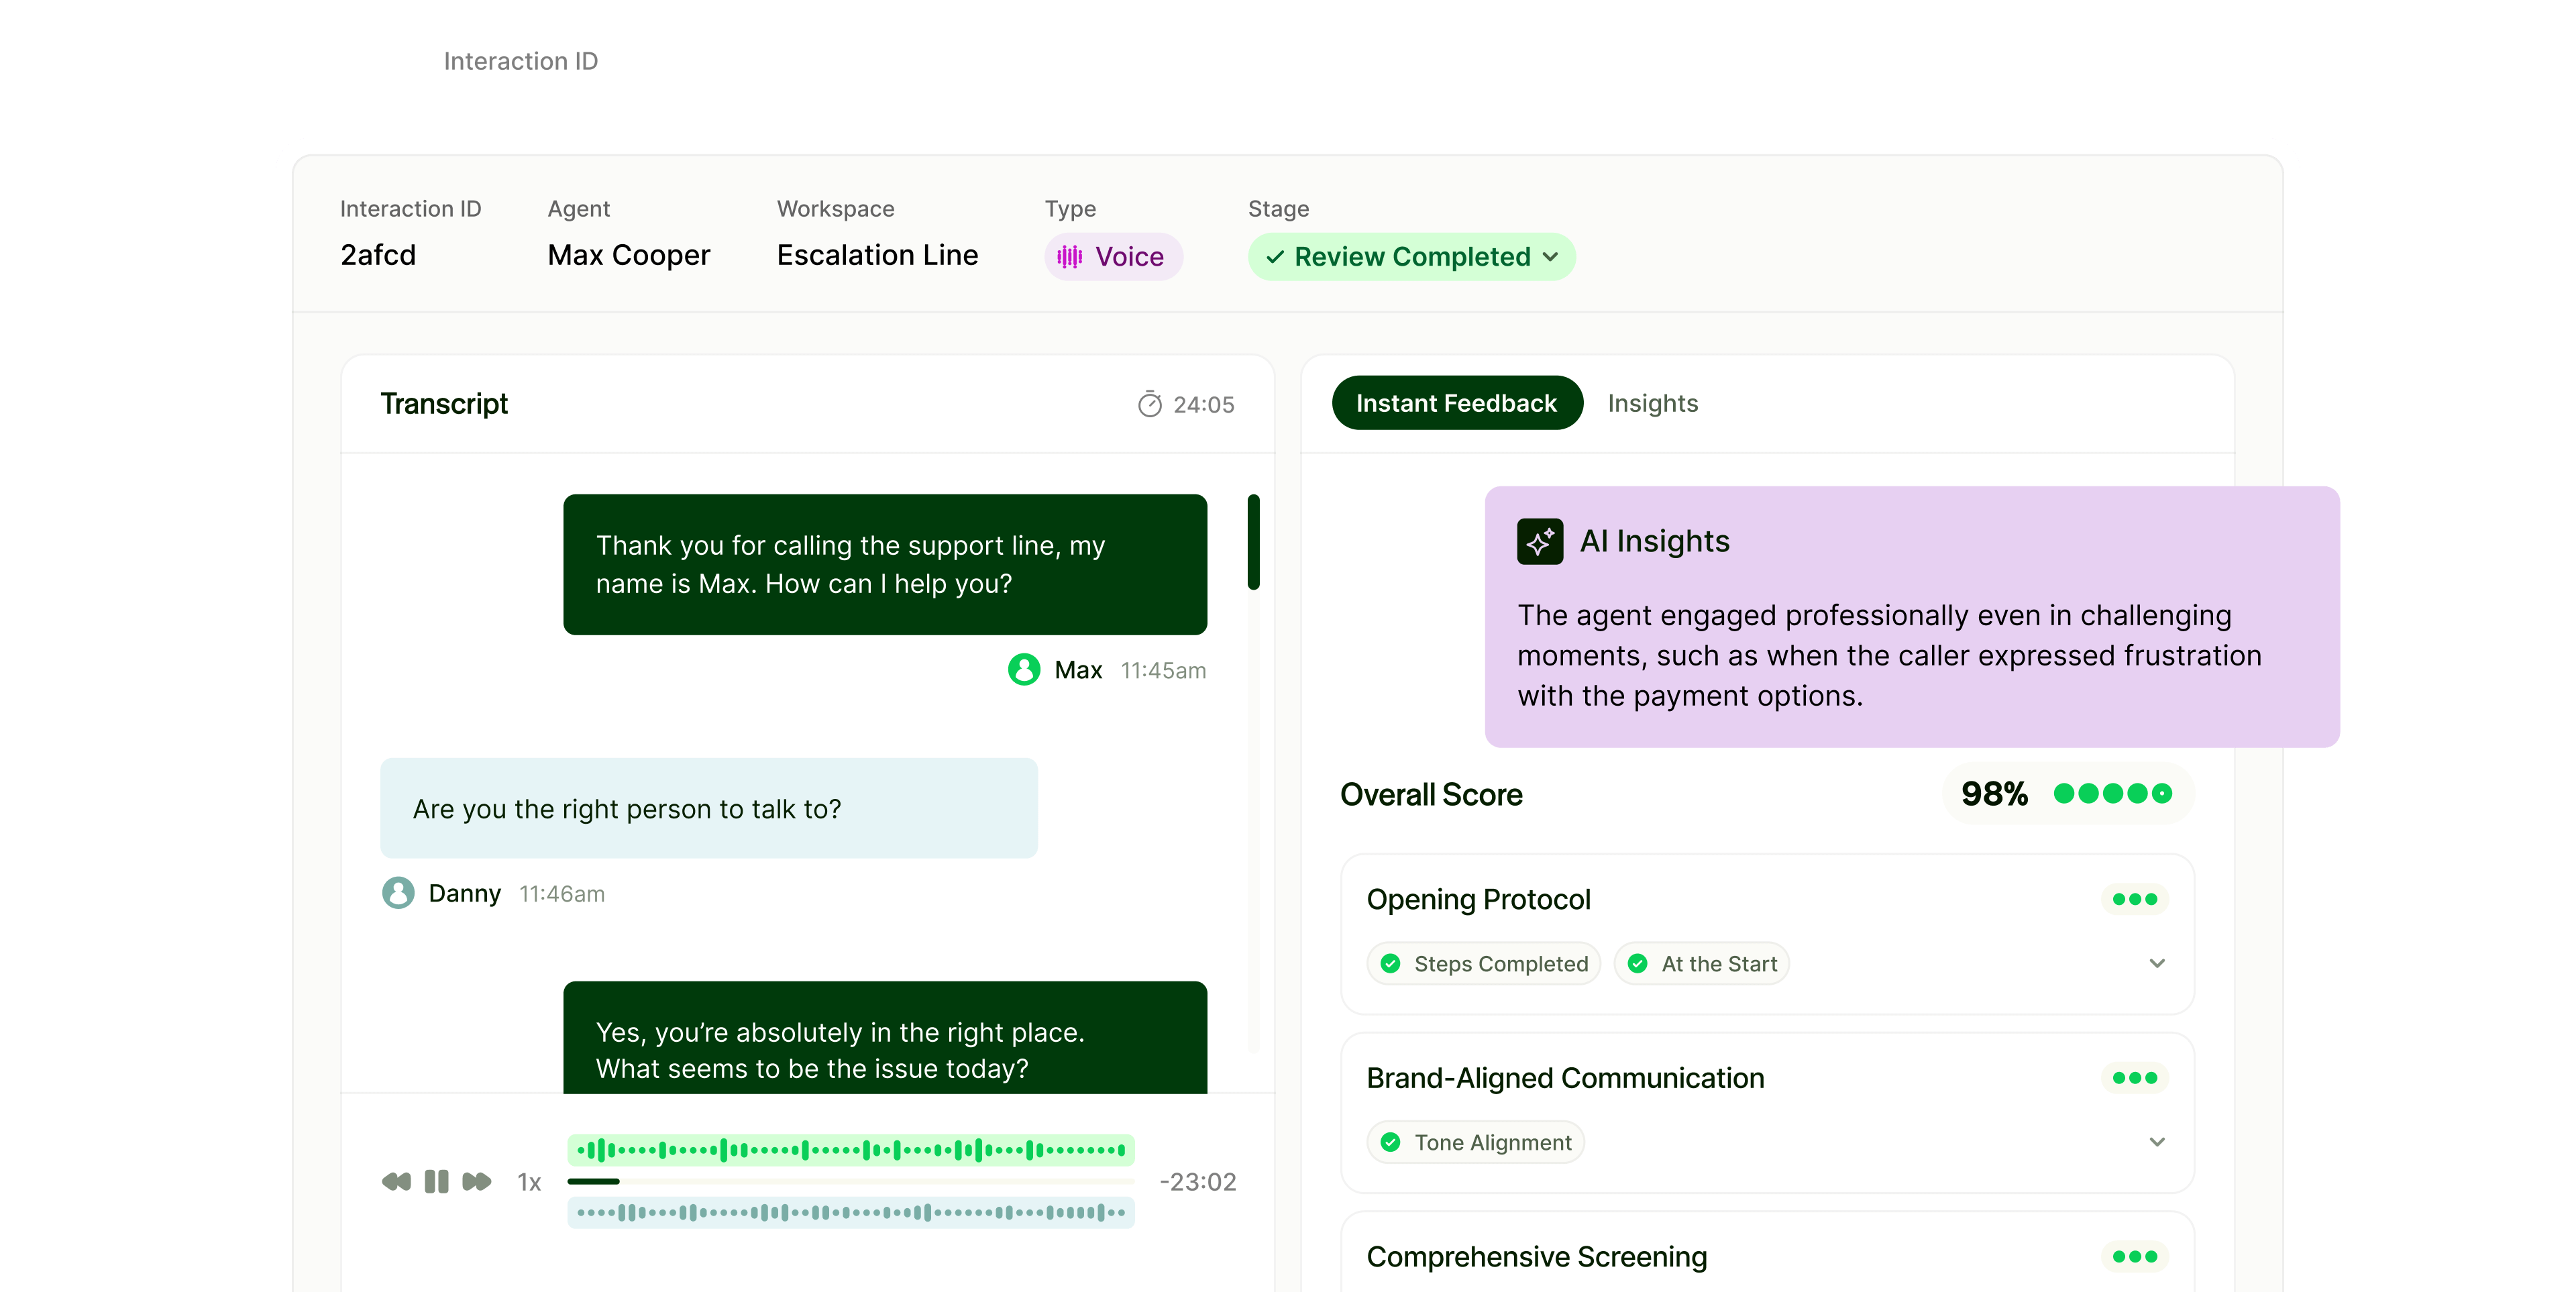Viewport: 2576px width, 1292px height.
Task: Expand the Opening Protocol section chevron
Action: (x=2156, y=963)
